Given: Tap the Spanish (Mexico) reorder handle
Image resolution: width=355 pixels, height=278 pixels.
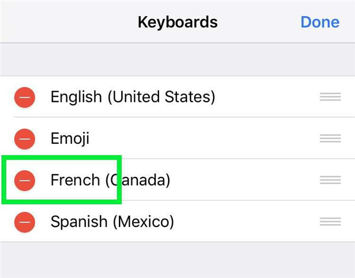Looking at the screenshot, I should (330, 222).
